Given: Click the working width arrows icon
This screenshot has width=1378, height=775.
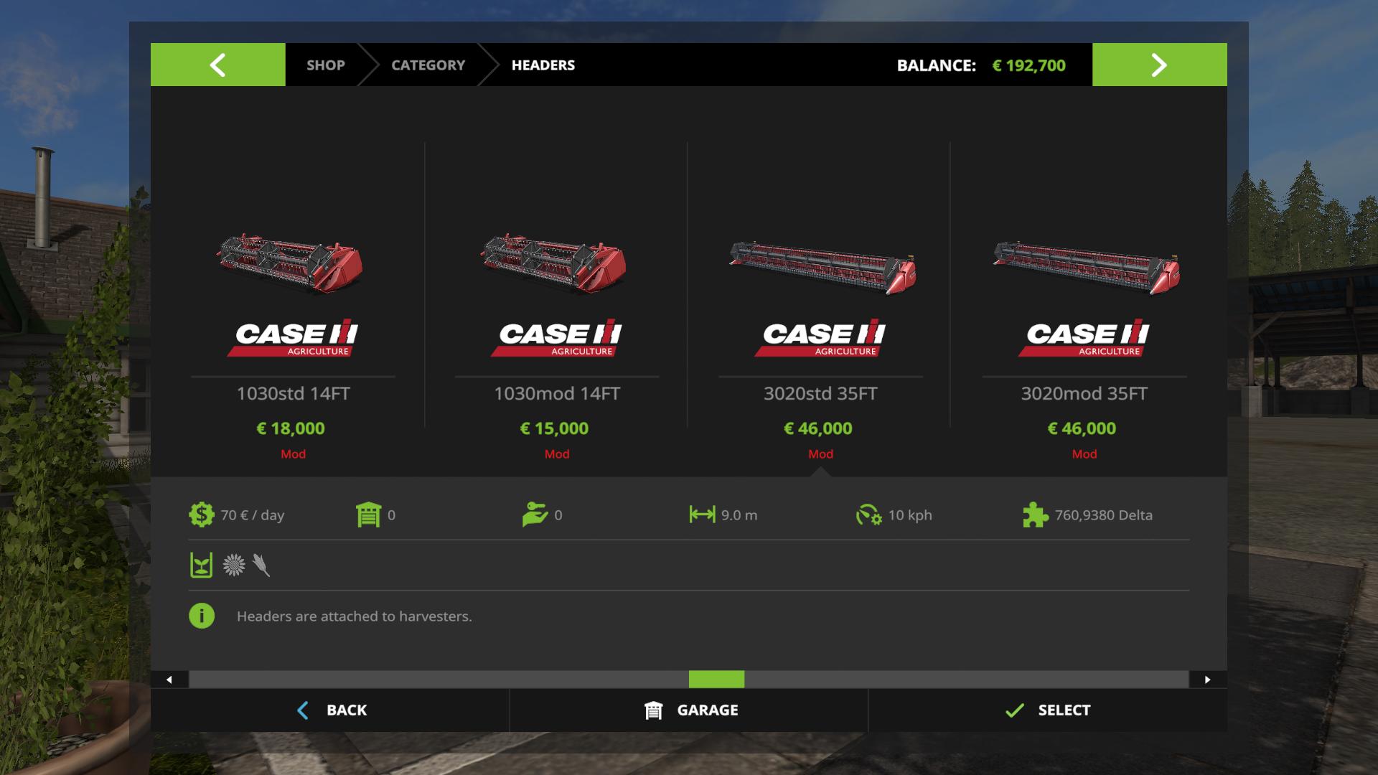Looking at the screenshot, I should [x=702, y=515].
